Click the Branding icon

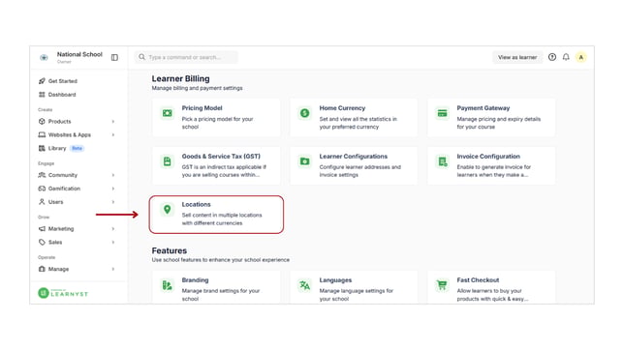coord(167,285)
